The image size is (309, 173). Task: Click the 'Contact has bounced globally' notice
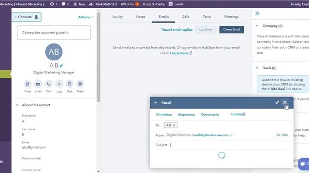pyautogui.click(x=54, y=33)
